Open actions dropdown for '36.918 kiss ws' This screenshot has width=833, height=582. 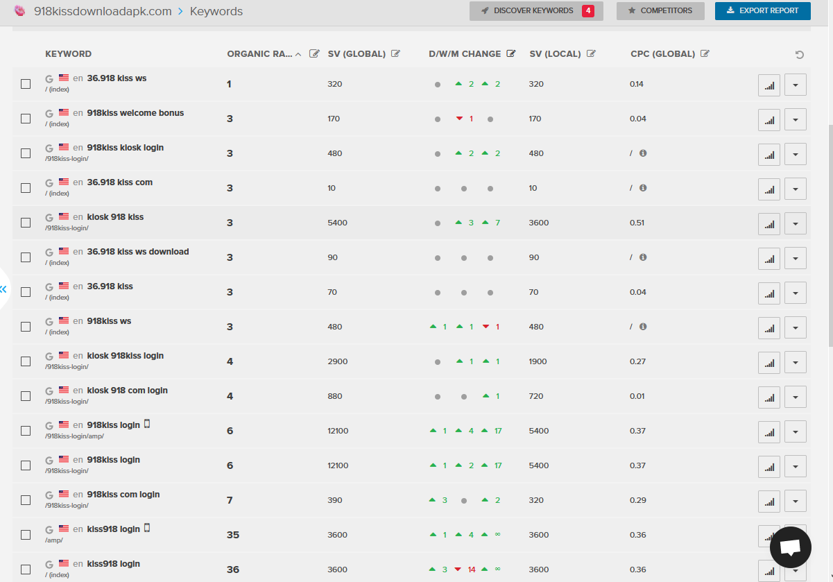click(x=795, y=85)
